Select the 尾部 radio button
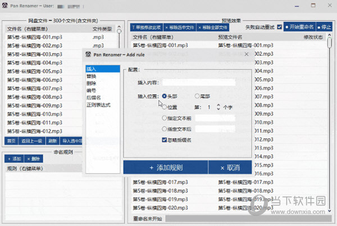Viewport: 337px width, 226px height. [x=197, y=96]
